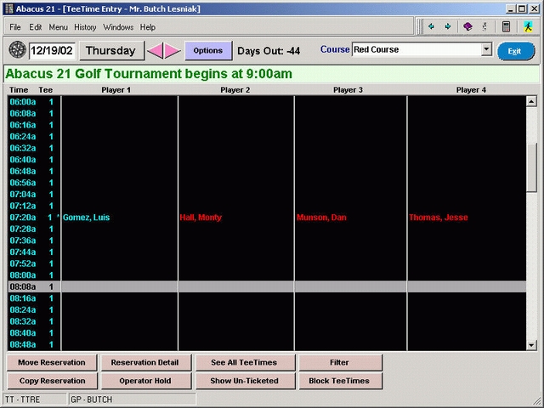Open Reservation Detail
The height and width of the screenshot is (408, 544).
(x=145, y=362)
